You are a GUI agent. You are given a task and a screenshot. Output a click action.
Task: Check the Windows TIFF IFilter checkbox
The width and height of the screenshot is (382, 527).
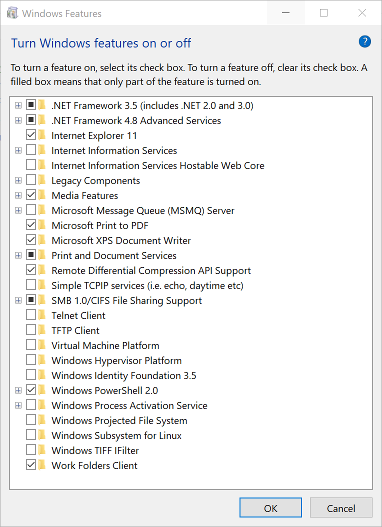pyautogui.click(x=31, y=450)
